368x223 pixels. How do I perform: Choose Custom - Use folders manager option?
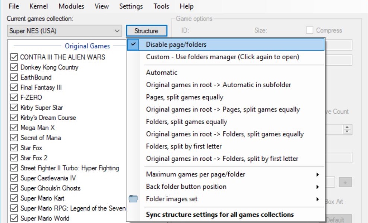pyautogui.click(x=226, y=57)
